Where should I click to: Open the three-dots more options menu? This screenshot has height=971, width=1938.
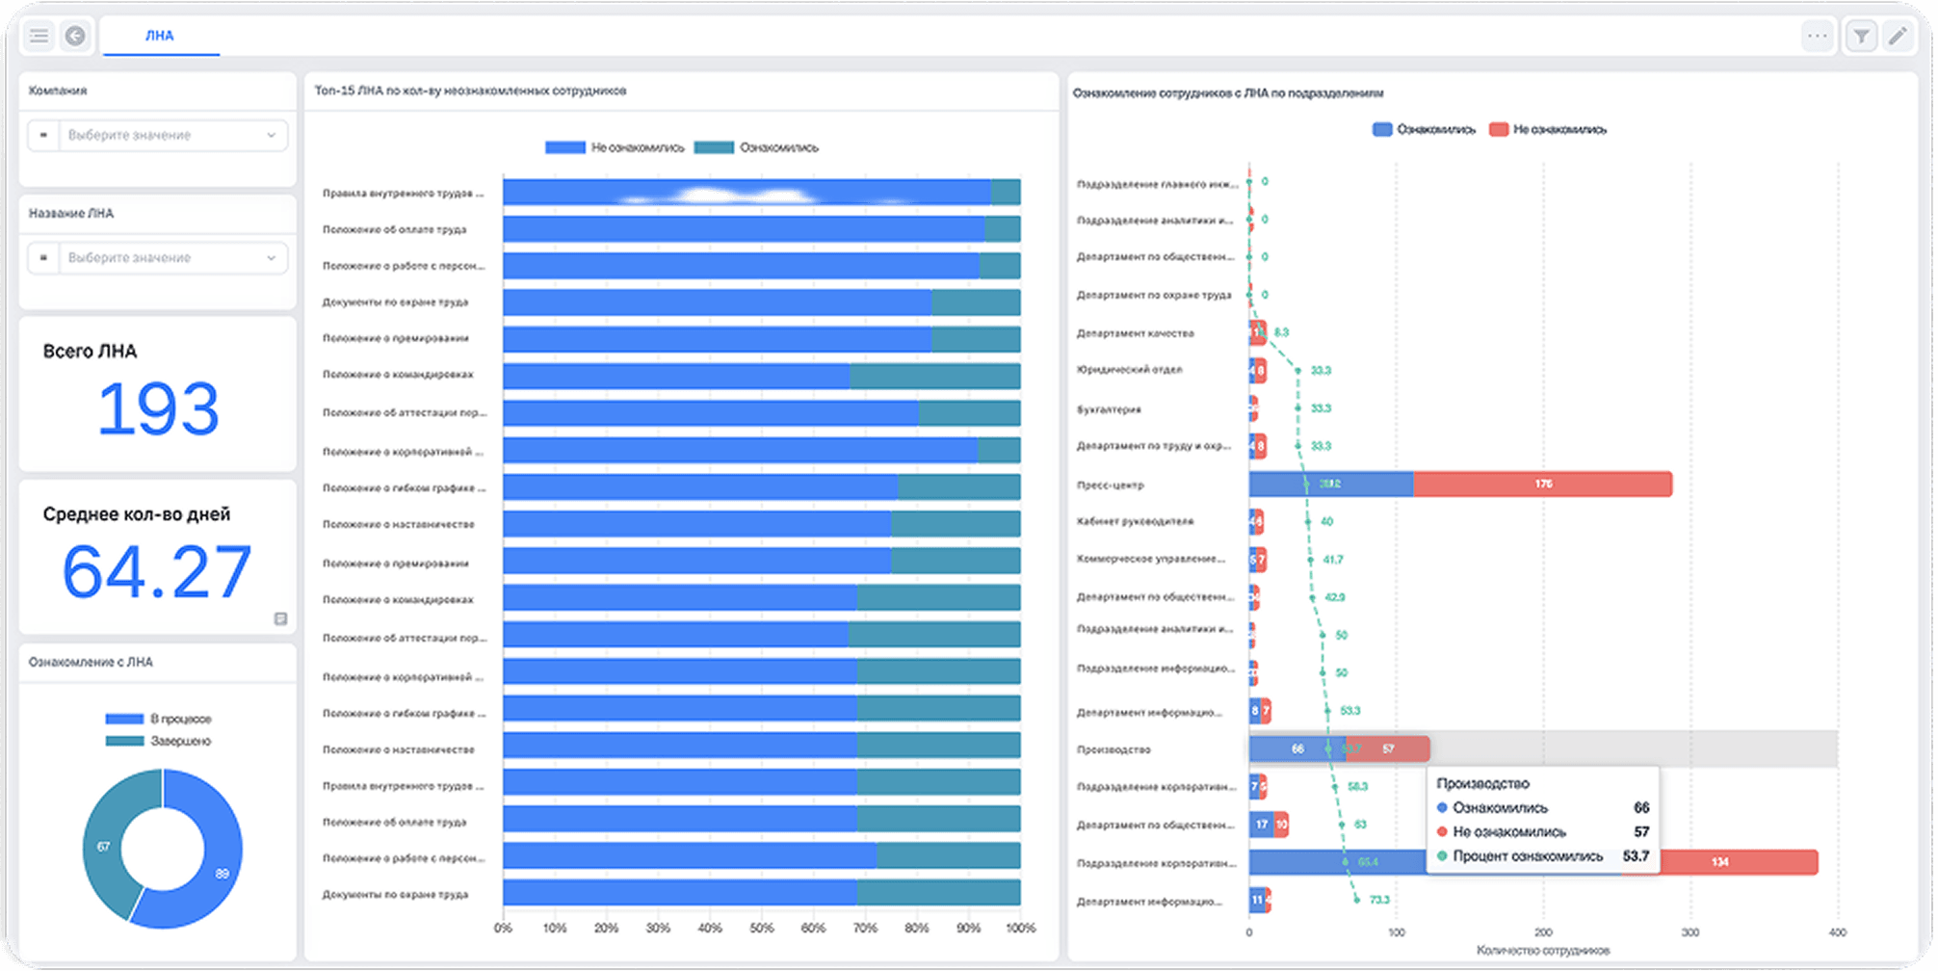[x=1817, y=36]
